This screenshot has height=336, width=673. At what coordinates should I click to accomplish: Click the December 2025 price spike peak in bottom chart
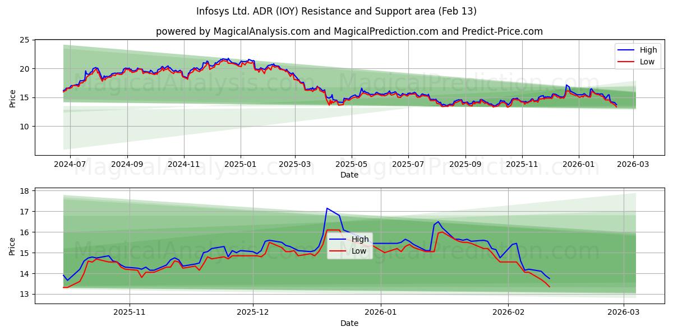[x=327, y=208]
